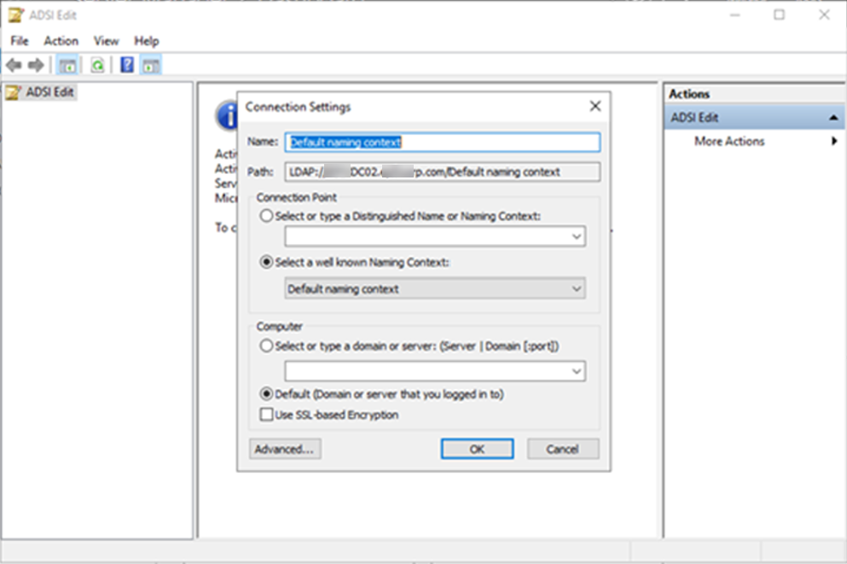Click the Refresh icon on the toolbar
The height and width of the screenshot is (564, 847).
[97, 65]
